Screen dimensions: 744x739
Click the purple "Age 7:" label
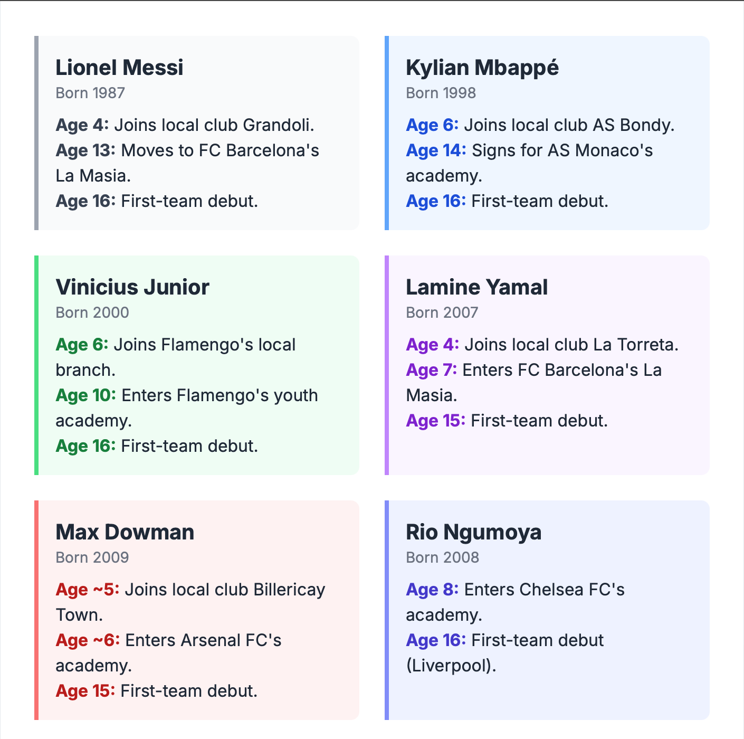431,370
